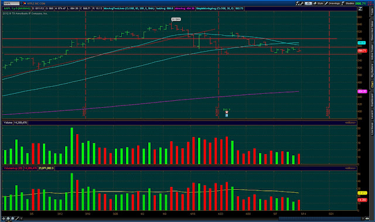Select the crosshair cursor tool at bottom left
This screenshot has height=222, width=375.
pyautogui.click(x=4, y=218)
